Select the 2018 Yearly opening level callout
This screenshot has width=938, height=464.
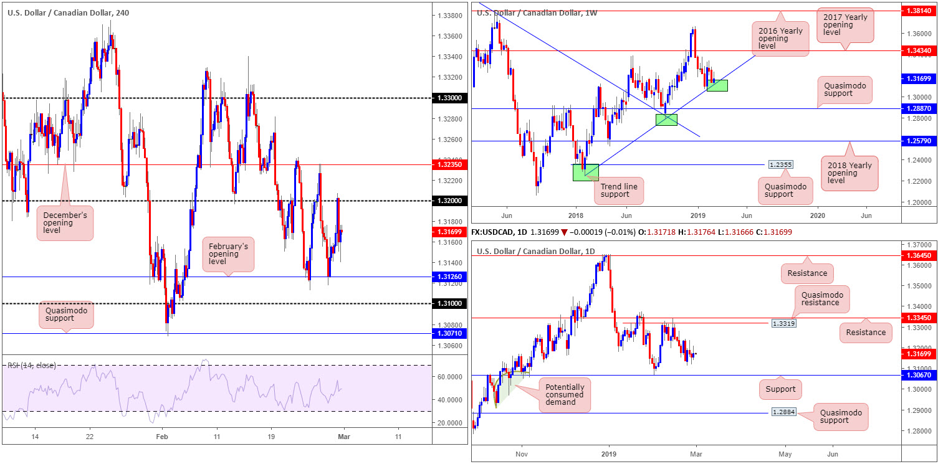[849, 173]
